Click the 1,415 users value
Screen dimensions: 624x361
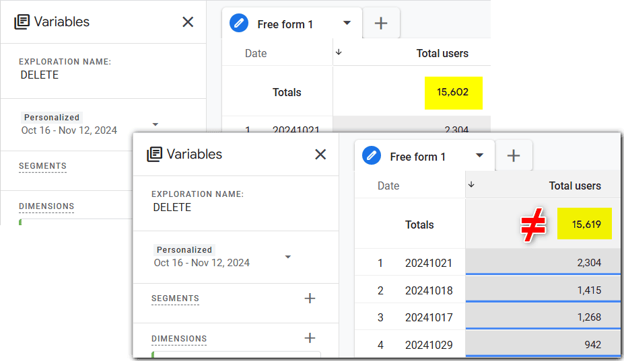590,290
